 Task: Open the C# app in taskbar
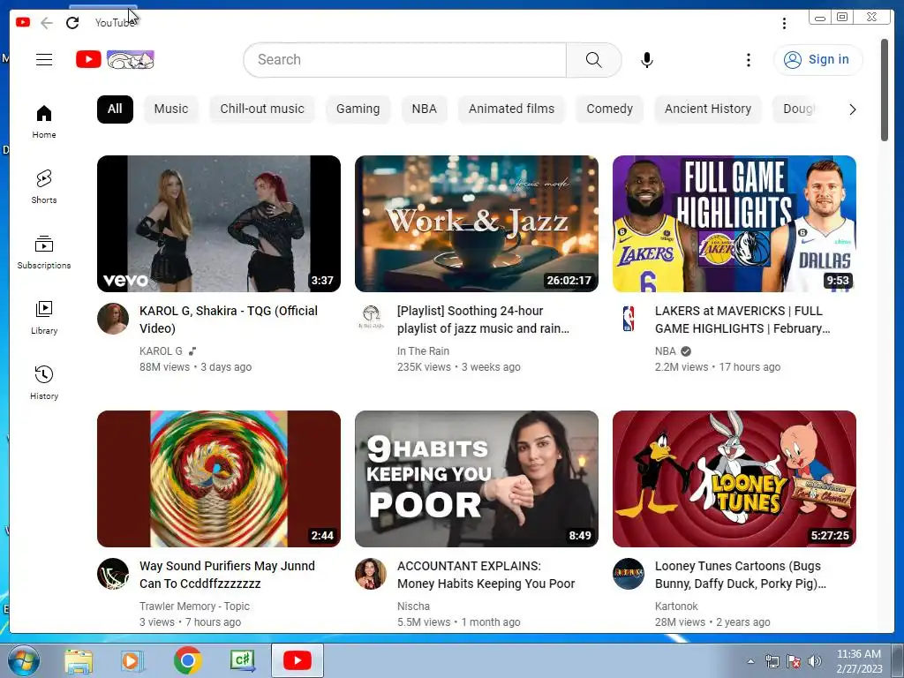(243, 660)
